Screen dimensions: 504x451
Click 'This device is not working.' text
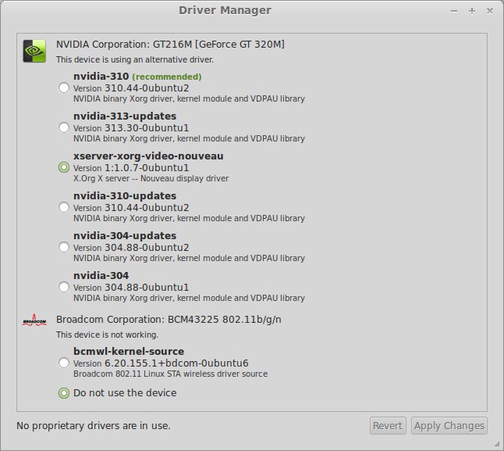point(107,335)
